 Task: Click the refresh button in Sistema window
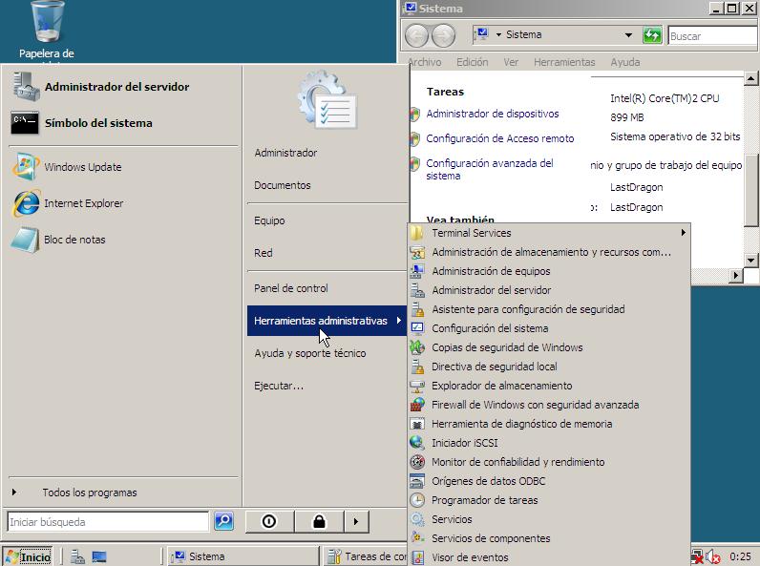652,35
